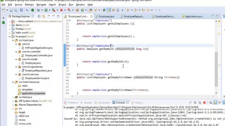Maximize the editor area
This screenshot has height=126, width=225.
(217, 16)
